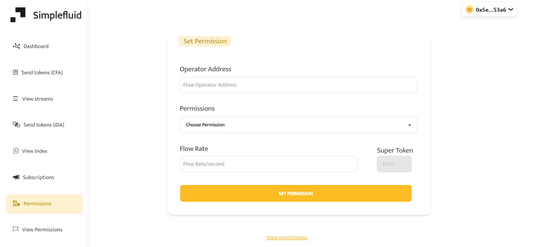Click the View Permissions flag icon
Image resolution: width=537 pixels, height=247 pixels.
pos(16,229)
